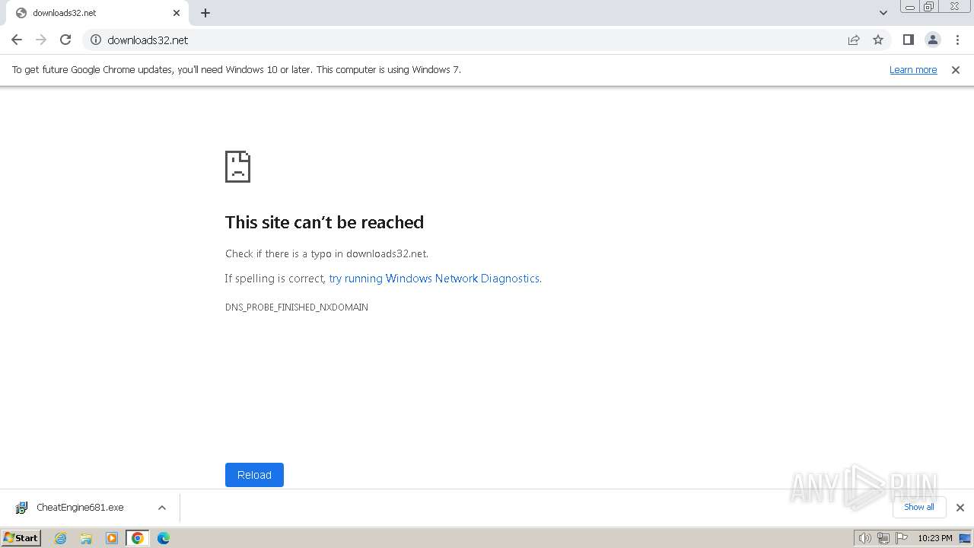Click the 10:23 PM clock

tap(935, 538)
